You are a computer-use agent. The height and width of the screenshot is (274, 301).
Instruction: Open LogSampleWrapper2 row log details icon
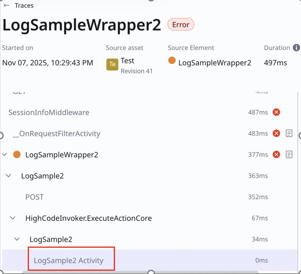click(x=289, y=155)
